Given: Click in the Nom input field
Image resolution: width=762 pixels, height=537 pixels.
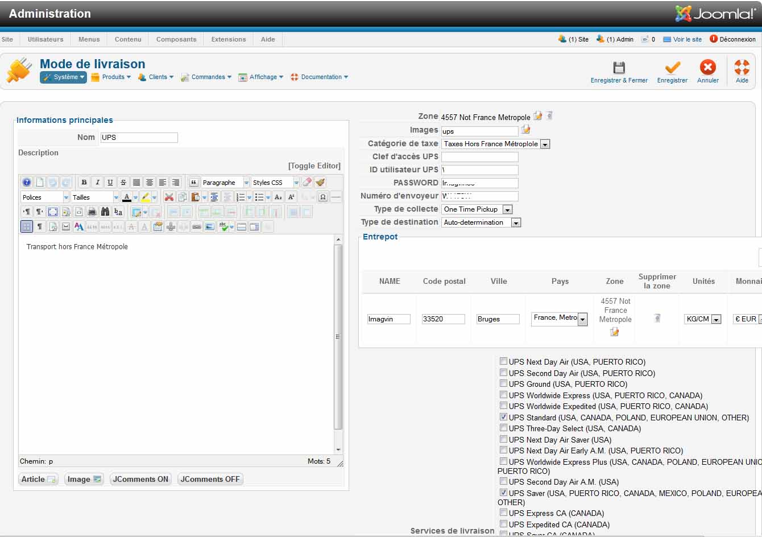Looking at the screenshot, I should [139, 137].
